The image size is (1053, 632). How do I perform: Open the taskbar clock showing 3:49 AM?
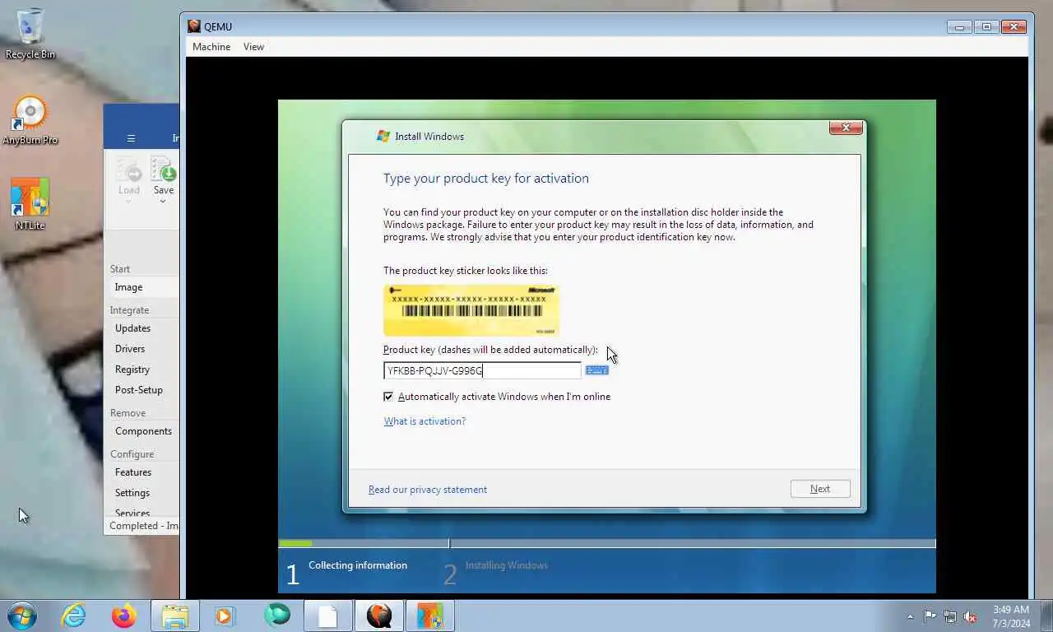click(x=1010, y=616)
